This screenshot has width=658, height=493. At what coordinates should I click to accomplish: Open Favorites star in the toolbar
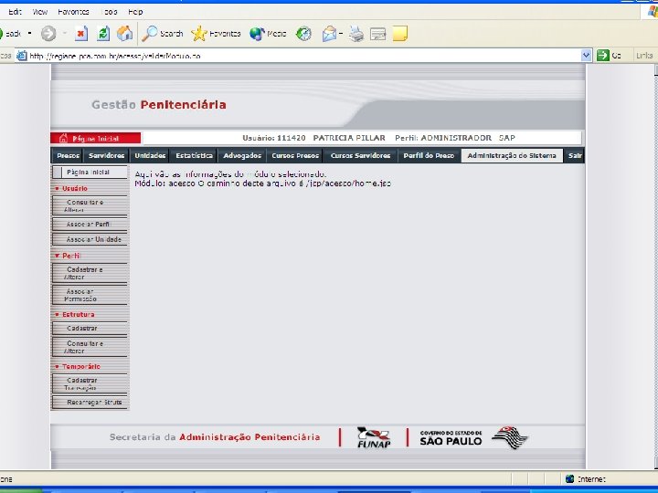coord(216,34)
